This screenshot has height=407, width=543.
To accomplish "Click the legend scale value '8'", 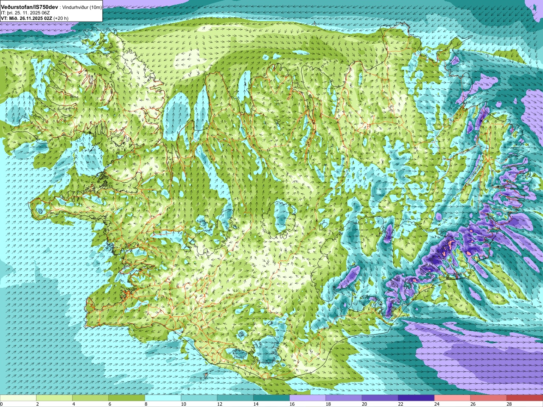I will click(146, 404).
